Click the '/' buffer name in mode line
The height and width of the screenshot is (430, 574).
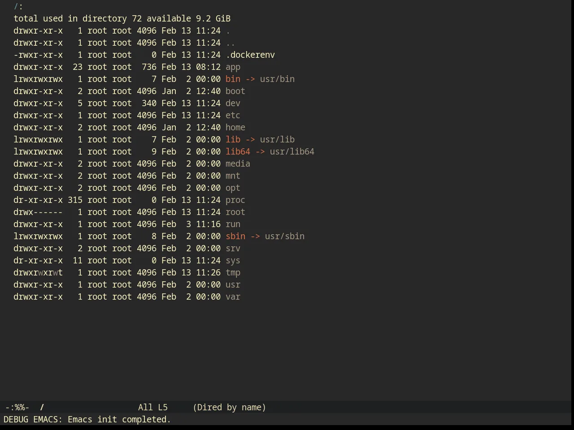[x=42, y=408]
